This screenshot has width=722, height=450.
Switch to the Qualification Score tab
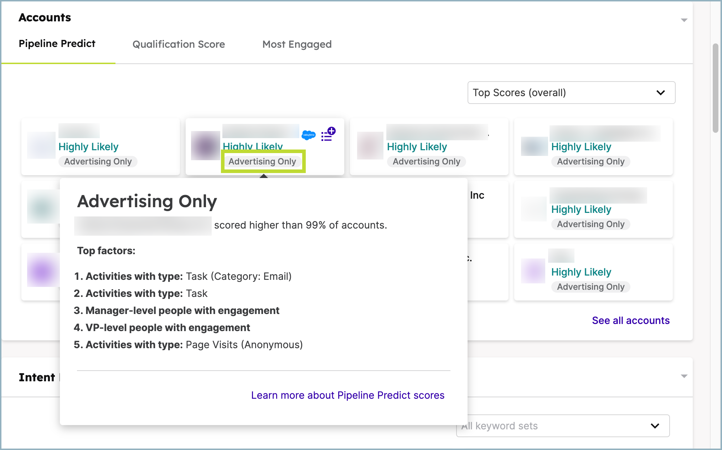click(179, 44)
